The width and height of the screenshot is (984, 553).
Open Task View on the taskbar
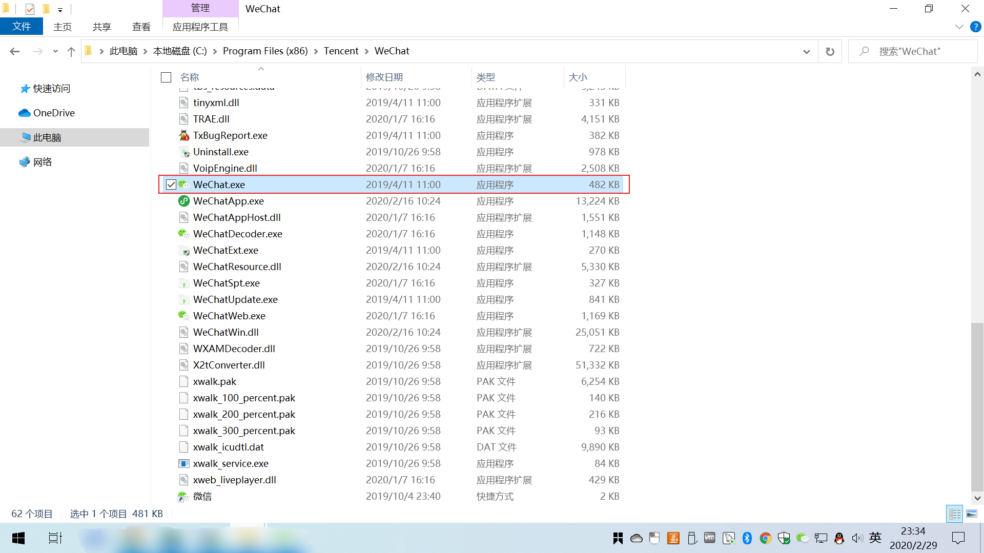[55, 538]
